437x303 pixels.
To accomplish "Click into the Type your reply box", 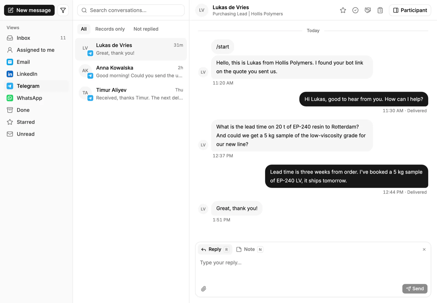I will pyautogui.click(x=313, y=263).
